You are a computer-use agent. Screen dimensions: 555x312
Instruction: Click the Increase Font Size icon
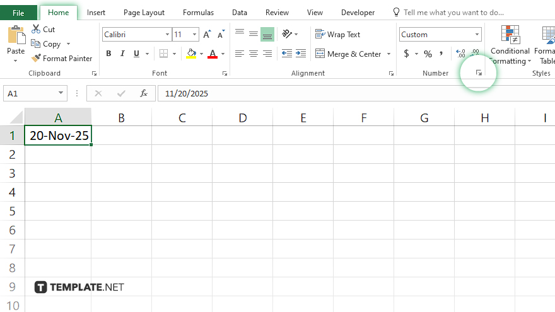(207, 35)
